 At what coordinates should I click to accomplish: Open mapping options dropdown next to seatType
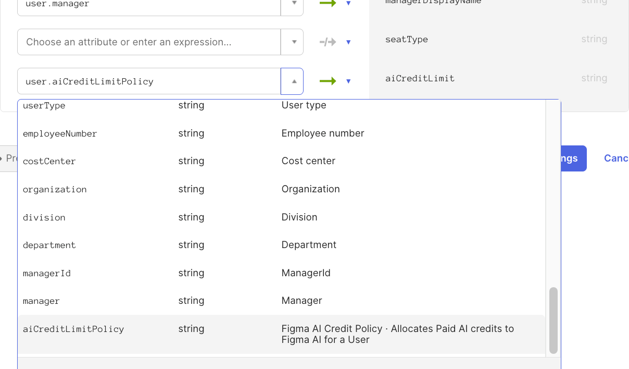click(x=348, y=42)
